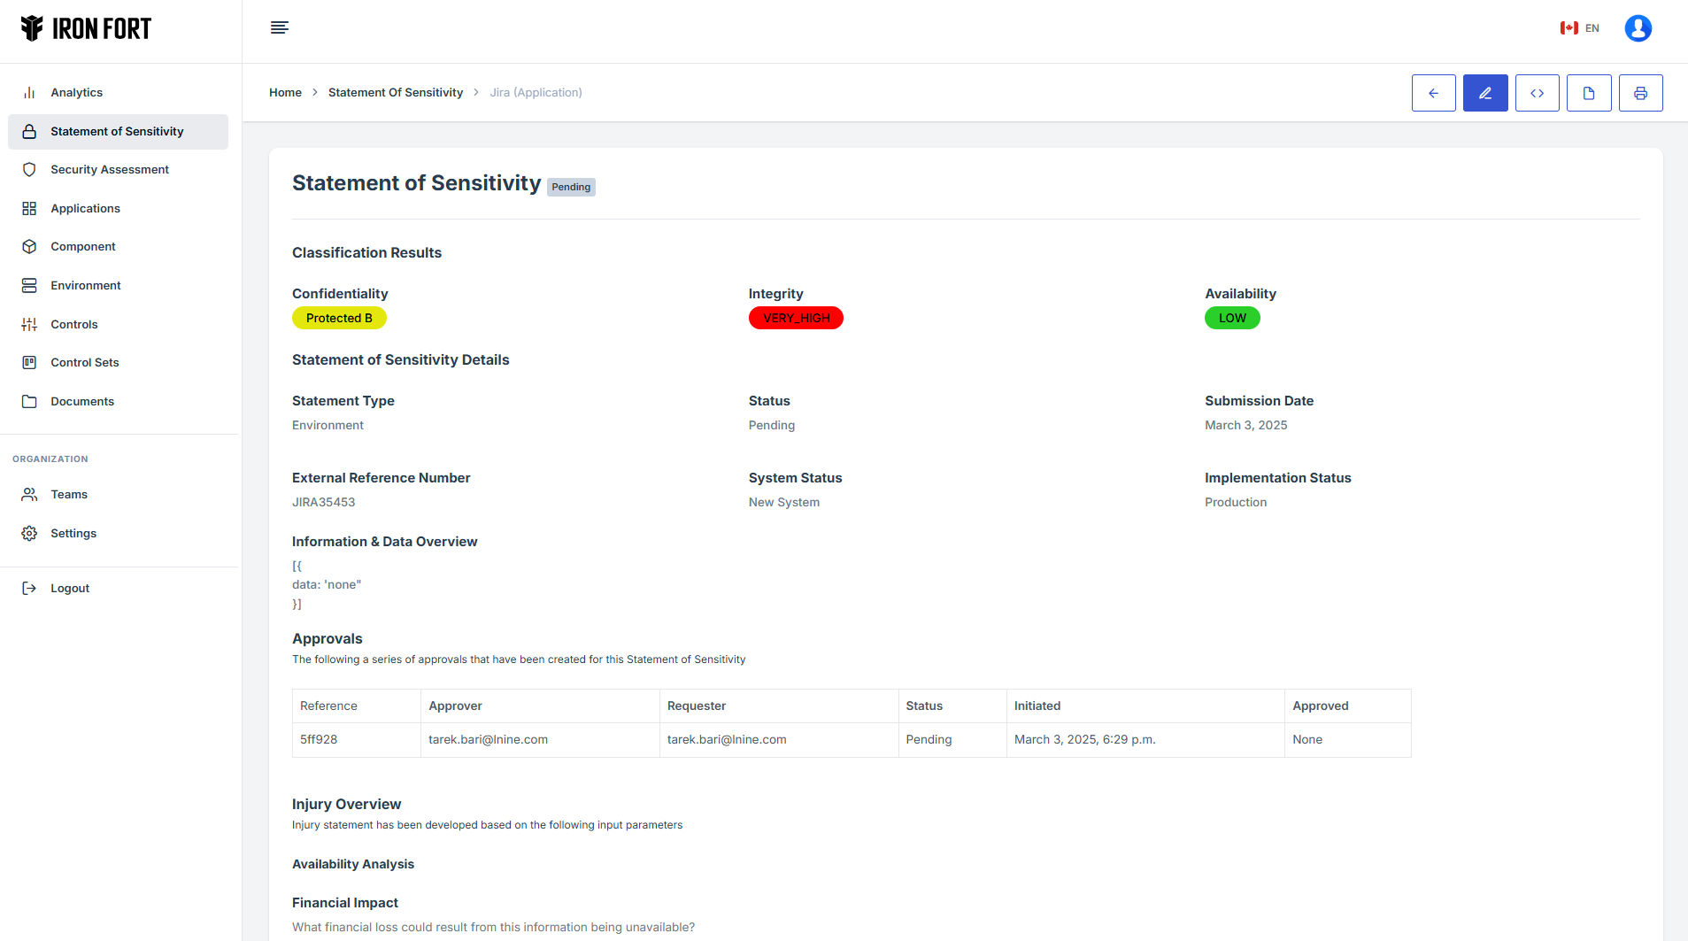
Task: Select Controls in the sidebar
Action: tap(73, 325)
